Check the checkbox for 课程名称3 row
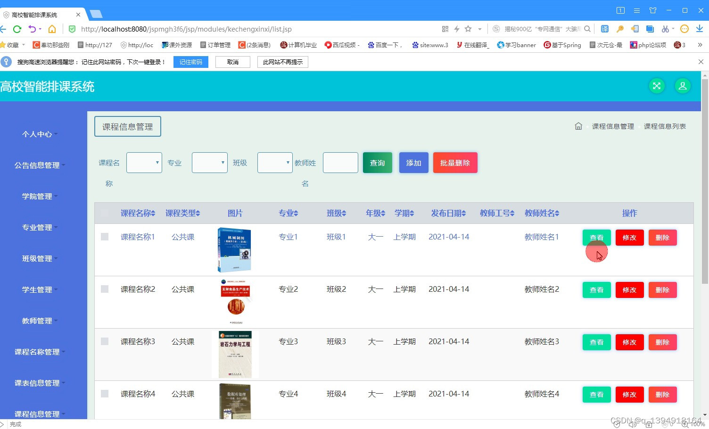This screenshot has height=429, width=709. coord(104,341)
